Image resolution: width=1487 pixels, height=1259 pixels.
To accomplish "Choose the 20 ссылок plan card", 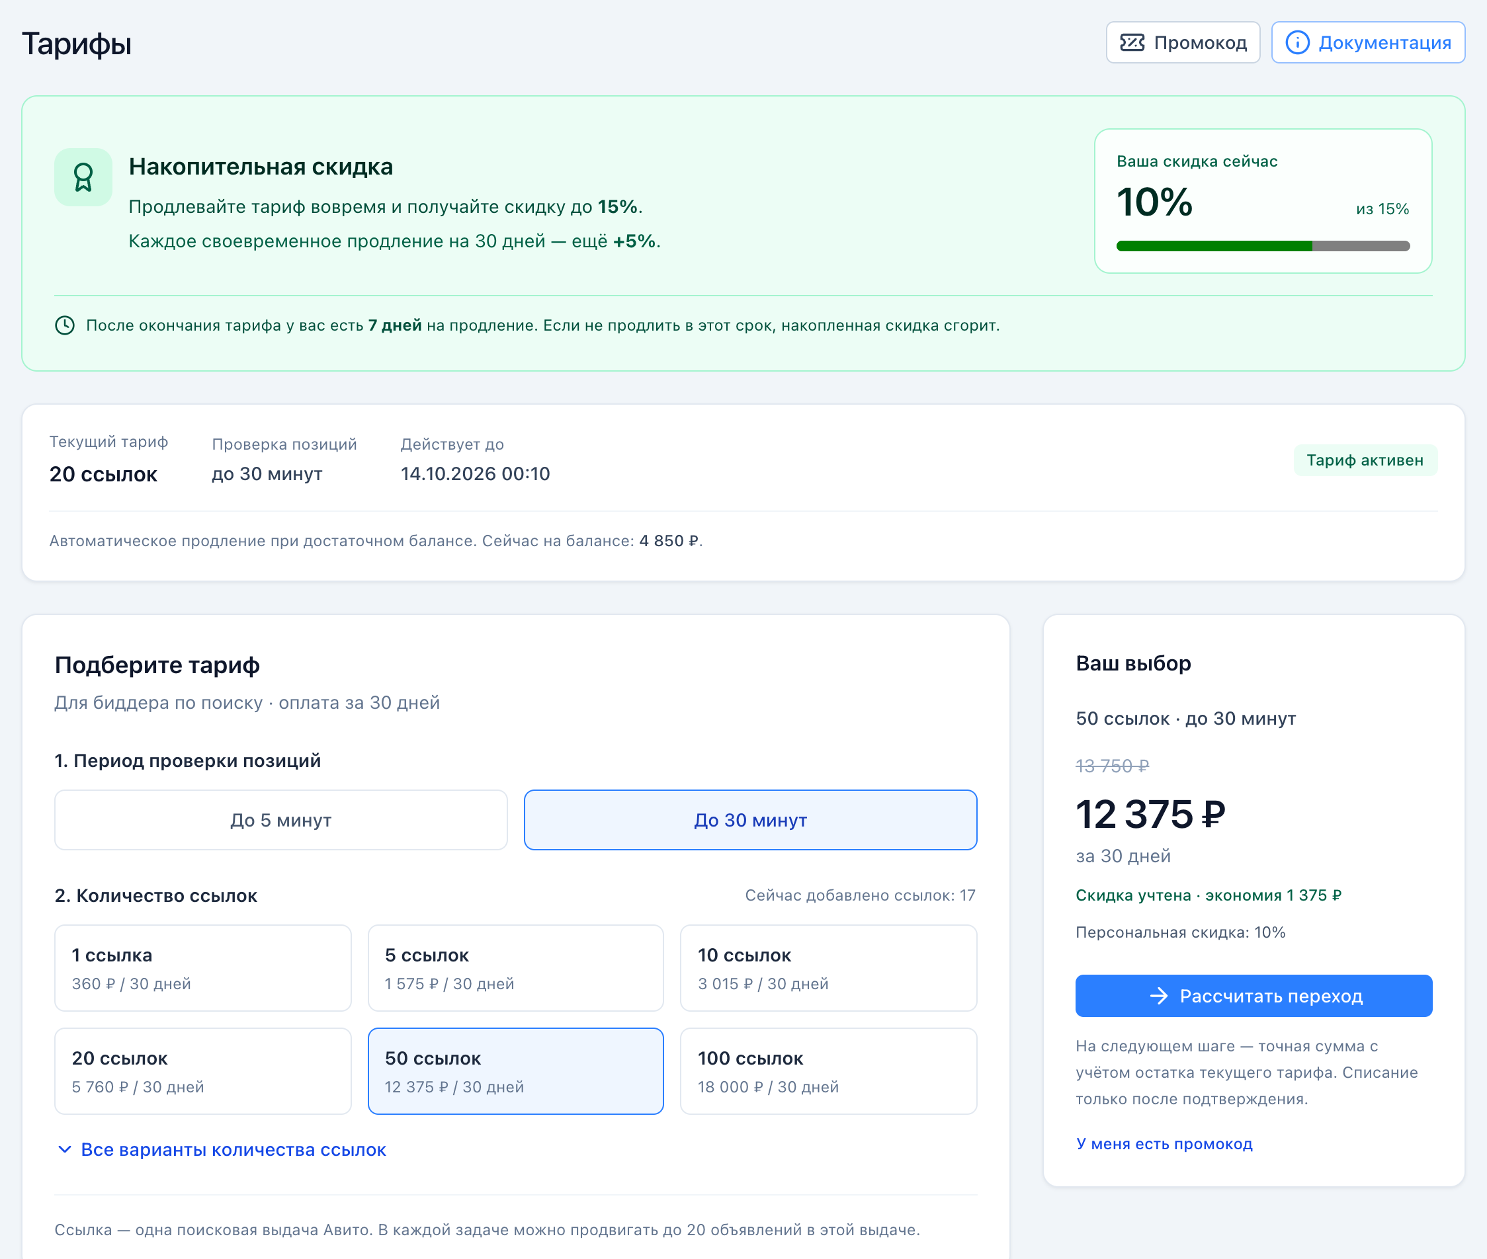I will point(202,1071).
